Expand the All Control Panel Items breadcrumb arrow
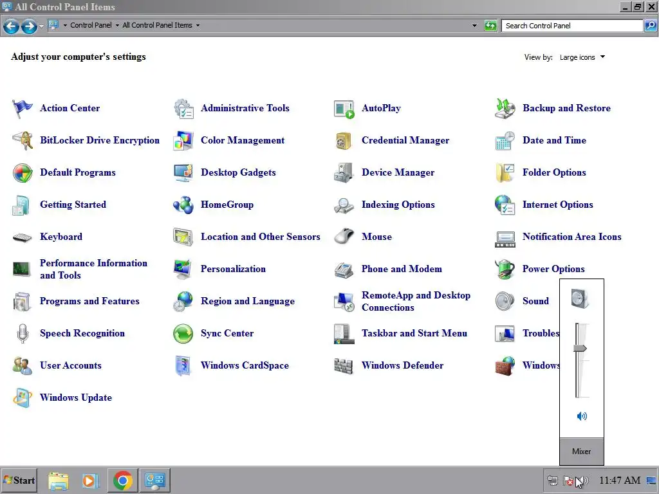659x494 pixels. tap(198, 25)
